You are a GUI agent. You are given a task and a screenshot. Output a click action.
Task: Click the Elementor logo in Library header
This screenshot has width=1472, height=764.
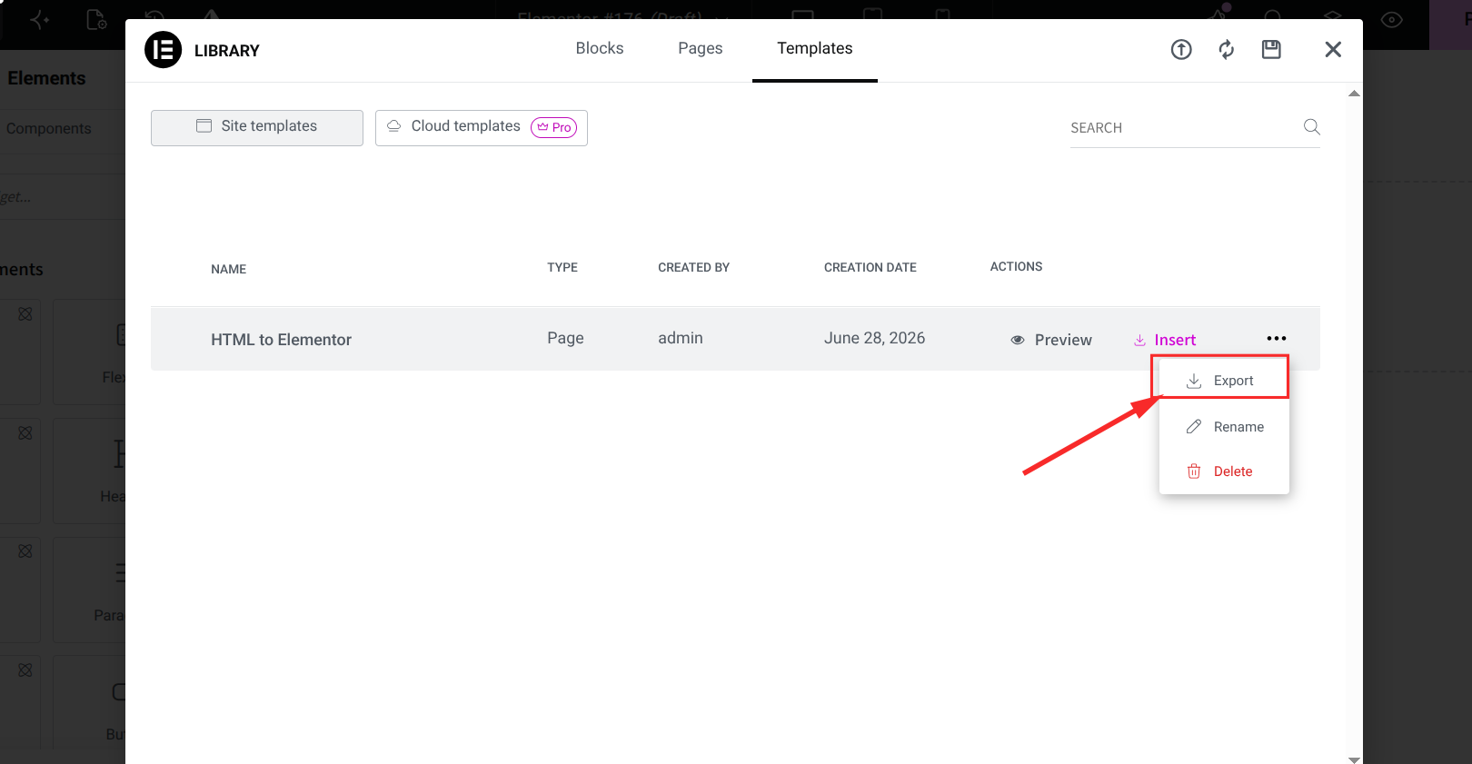(164, 50)
